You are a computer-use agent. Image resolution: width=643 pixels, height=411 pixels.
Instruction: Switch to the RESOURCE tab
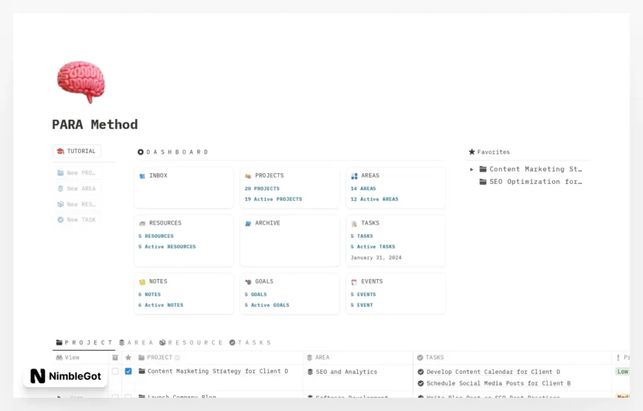point(191,343)
